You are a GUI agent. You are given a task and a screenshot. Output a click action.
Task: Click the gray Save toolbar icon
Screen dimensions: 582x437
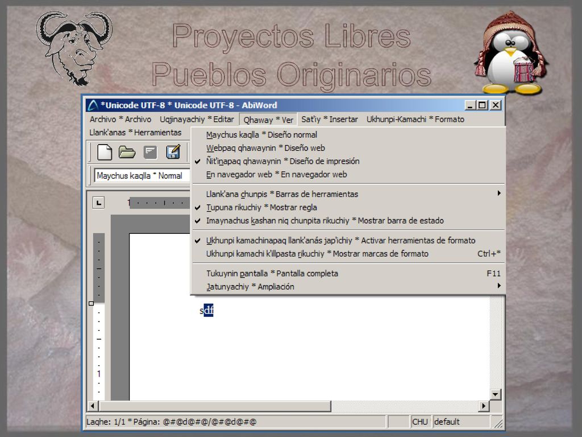[150, 152]
